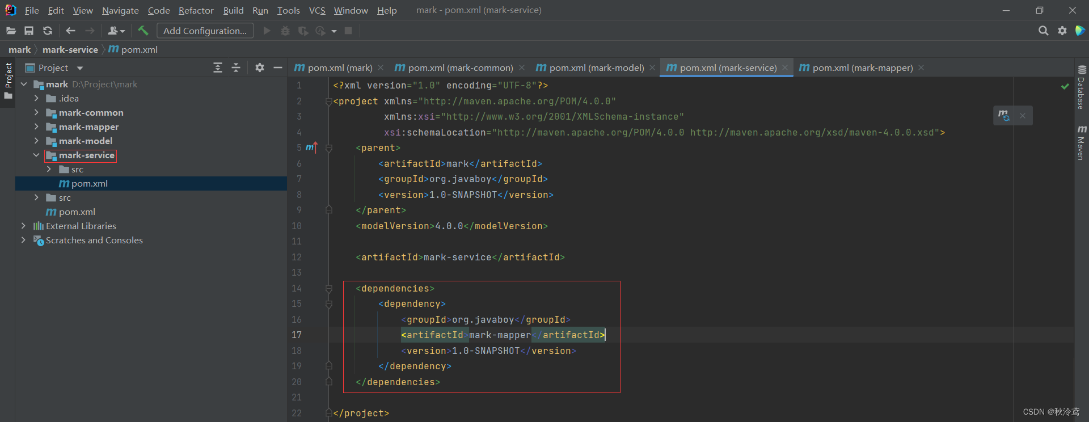Collapse the mark-service module
The width and height of the screenshot is (1089, 422).
pyautogui.click(x=36, y=155)
